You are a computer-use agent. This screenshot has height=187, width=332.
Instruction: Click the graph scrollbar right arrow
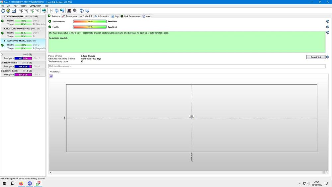tap(327, 172)
